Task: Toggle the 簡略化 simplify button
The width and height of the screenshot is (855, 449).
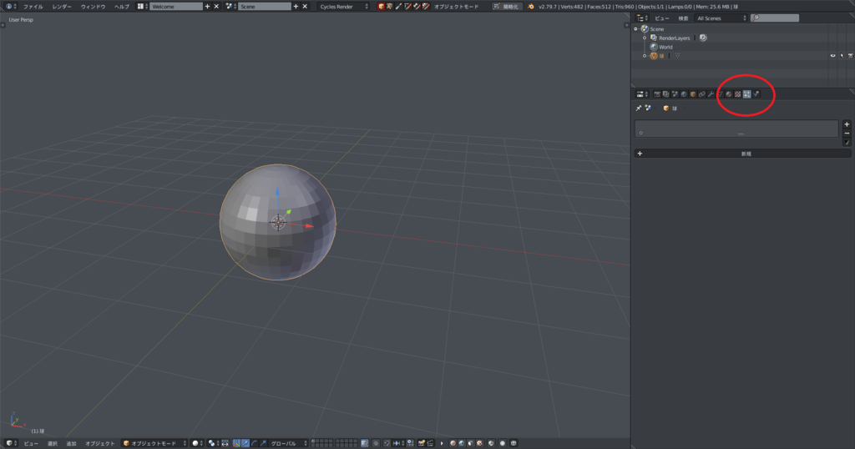Action: [505, 7]
